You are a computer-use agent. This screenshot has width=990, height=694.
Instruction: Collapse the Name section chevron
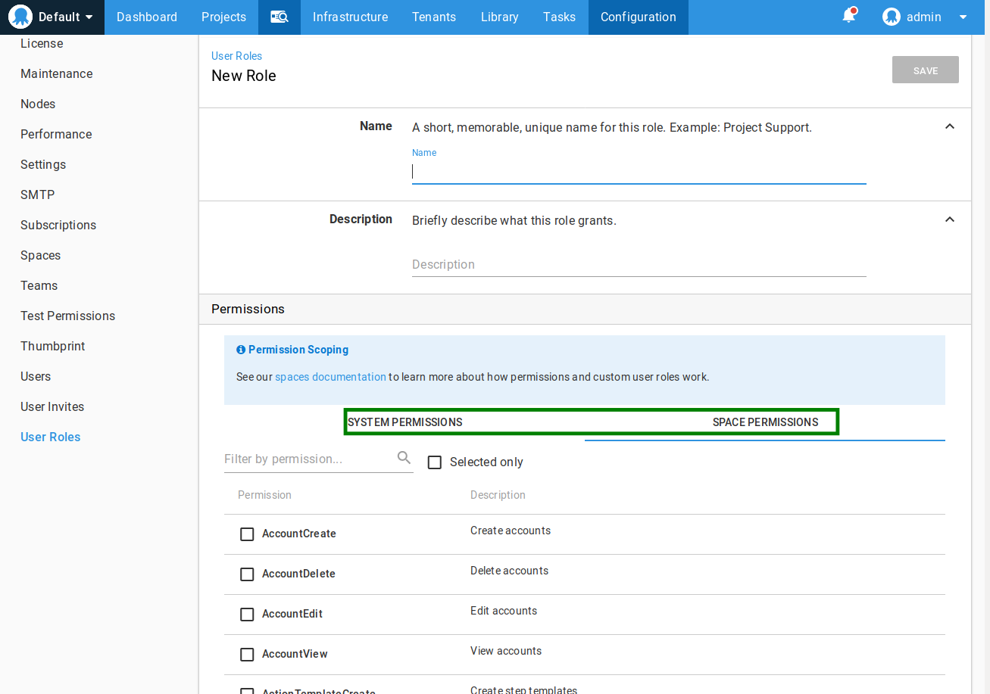(x=950, y=126)
